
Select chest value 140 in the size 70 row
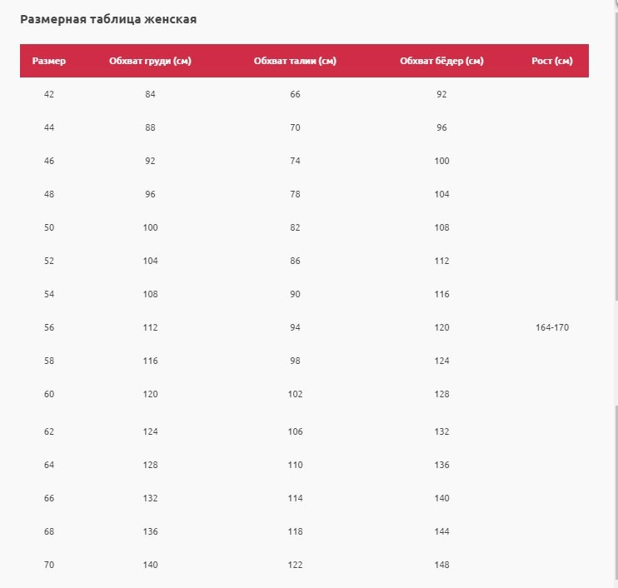150,565
